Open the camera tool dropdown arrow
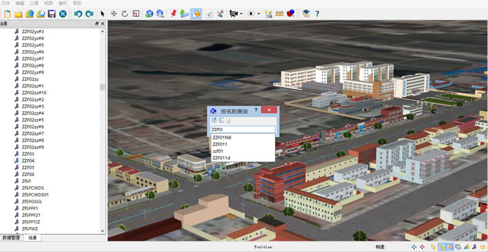The height and width of the screenshot is (252, 488). click(241, 14)
